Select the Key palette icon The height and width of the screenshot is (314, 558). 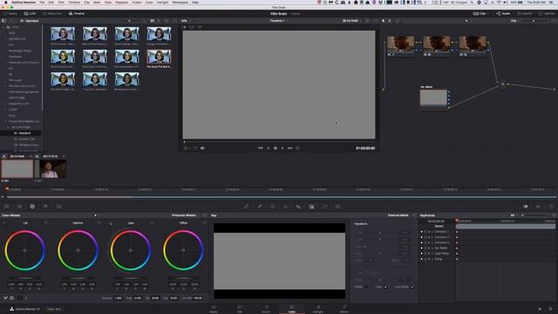[311, 207]
